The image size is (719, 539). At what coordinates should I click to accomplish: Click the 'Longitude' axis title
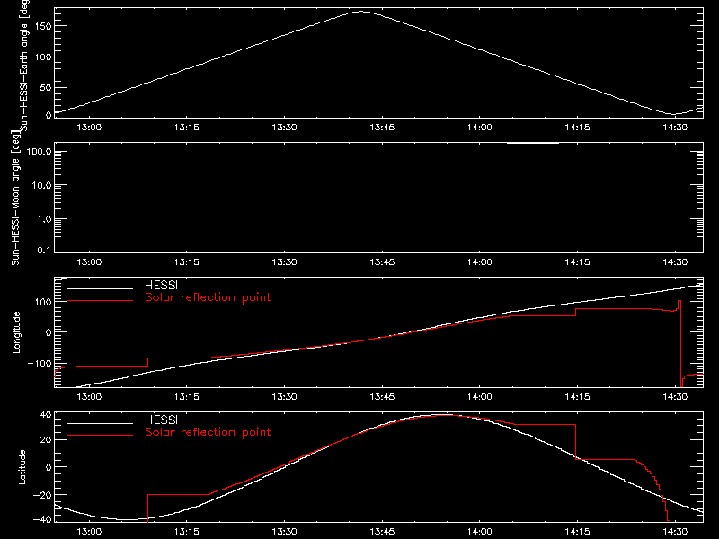pyautogui.click(x=16, y=332)
